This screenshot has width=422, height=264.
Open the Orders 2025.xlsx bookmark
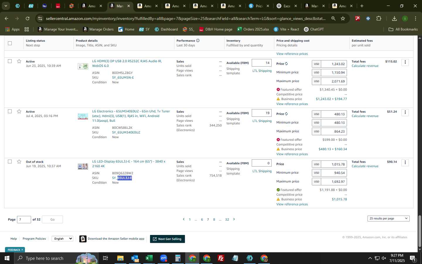pyautogui.click(x=253, y=29)
